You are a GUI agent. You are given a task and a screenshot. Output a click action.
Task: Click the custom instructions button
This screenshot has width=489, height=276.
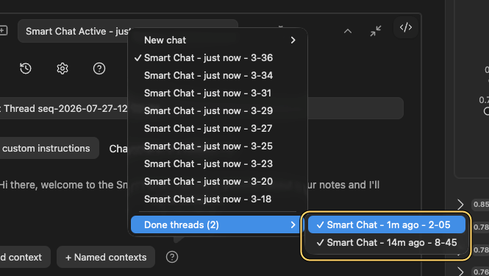coord(49,148)
